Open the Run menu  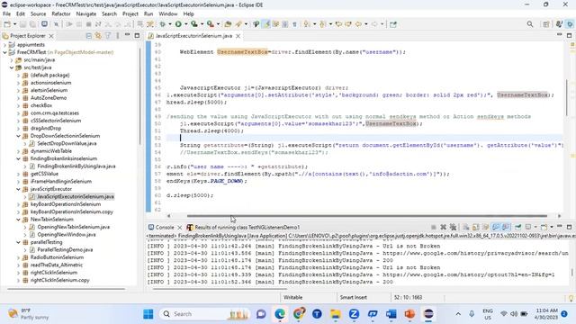[x=148, y=14]
